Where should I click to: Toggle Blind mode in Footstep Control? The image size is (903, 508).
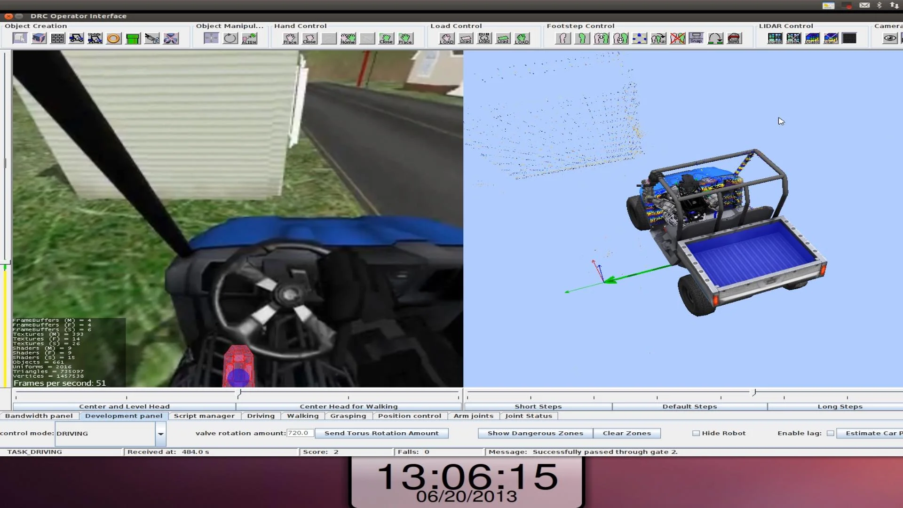[x=734, y=38]
